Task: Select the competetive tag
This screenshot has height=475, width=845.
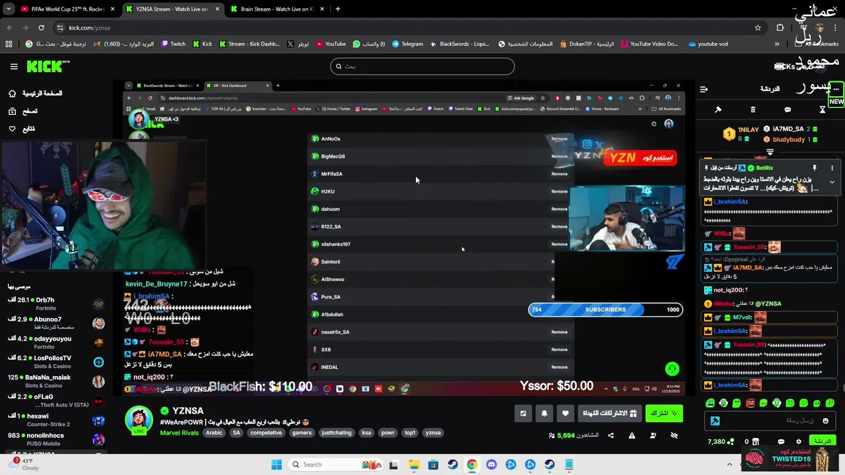Action: tap(266, 433)
